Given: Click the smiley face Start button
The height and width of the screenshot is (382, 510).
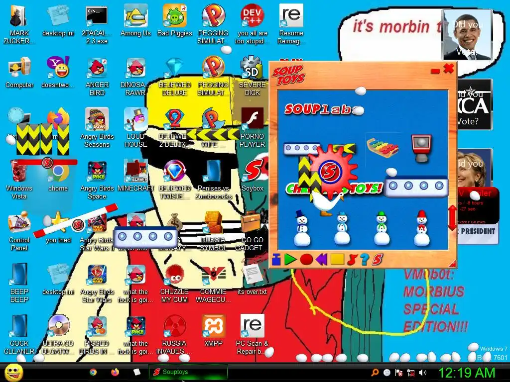Looking at the screenshot, I should click(13, 372).
